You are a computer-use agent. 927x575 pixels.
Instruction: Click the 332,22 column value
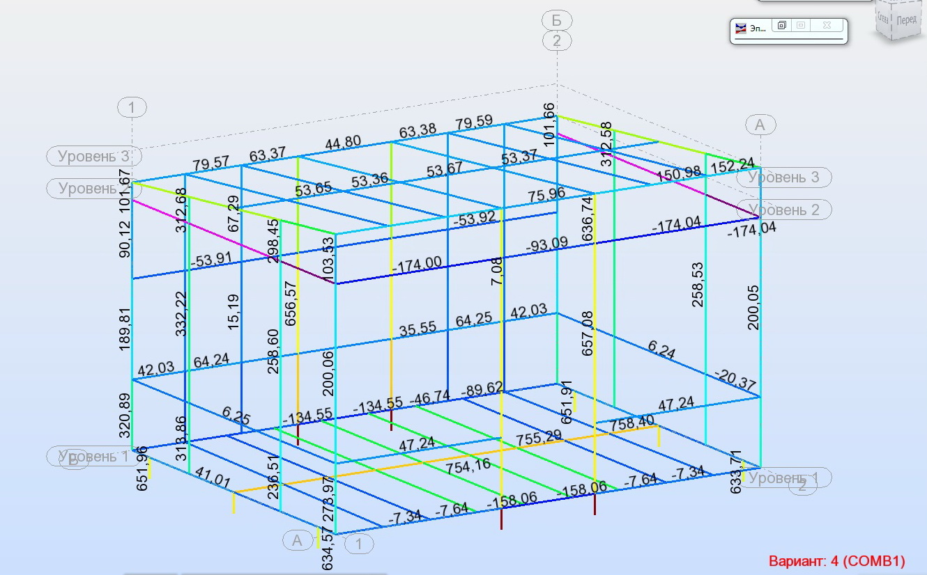point(181,315)
